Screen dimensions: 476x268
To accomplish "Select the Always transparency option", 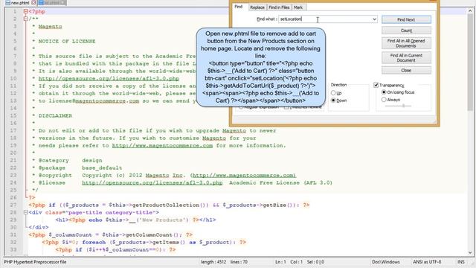I will pyautogui.click(x=384, y=100).
